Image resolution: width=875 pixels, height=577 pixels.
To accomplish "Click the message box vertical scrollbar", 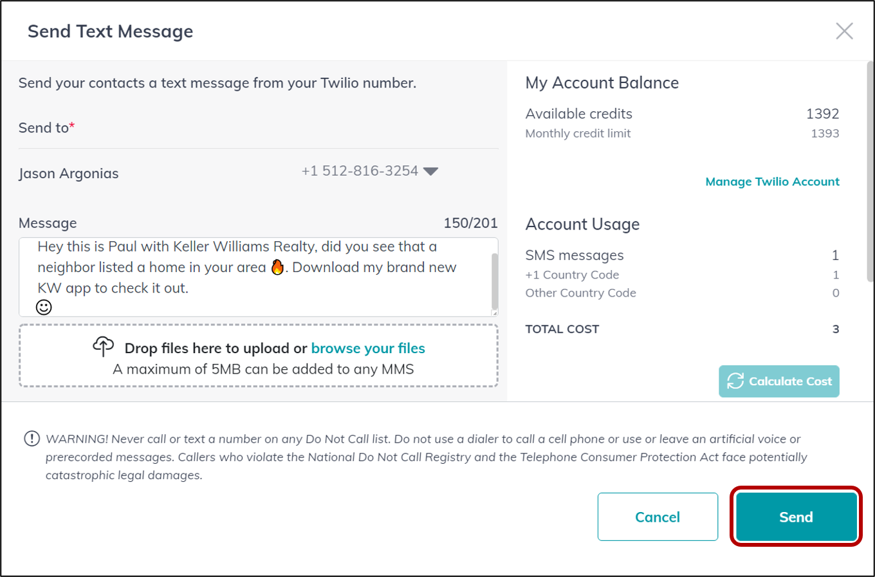I will (x=494, y=280).
